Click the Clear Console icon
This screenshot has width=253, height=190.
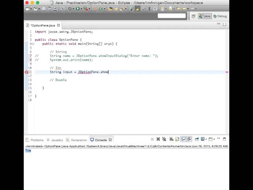click(171, 139)
